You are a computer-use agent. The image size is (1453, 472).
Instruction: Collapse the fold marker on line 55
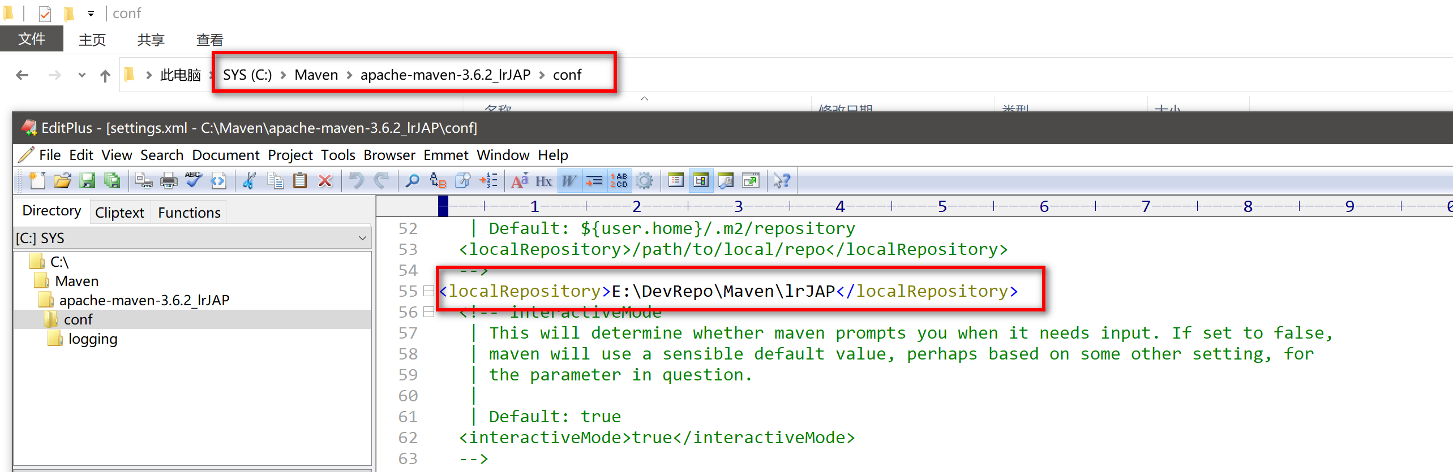pos(428,291)
